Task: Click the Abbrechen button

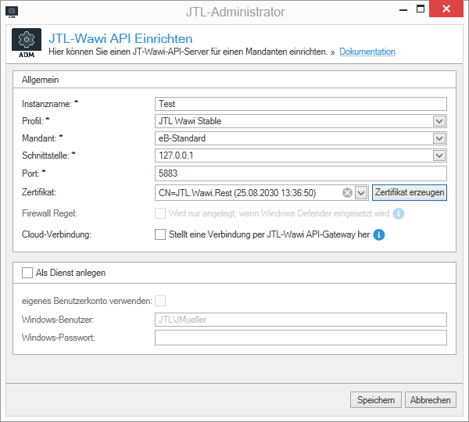Action: tap(431, 400)
